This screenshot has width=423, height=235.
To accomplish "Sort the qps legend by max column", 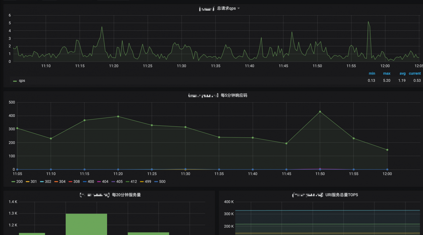I will pyautogui.click(x=387, y=73).
